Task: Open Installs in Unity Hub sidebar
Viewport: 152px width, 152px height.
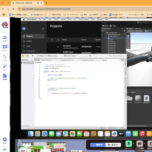Action: pos(33,41)
